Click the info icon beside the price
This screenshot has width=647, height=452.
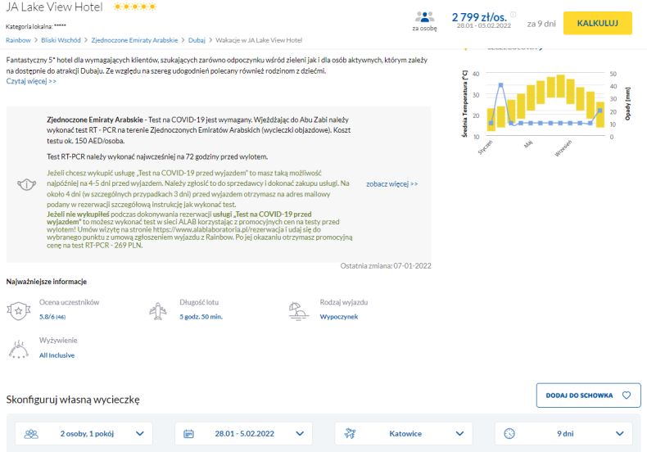514,15
